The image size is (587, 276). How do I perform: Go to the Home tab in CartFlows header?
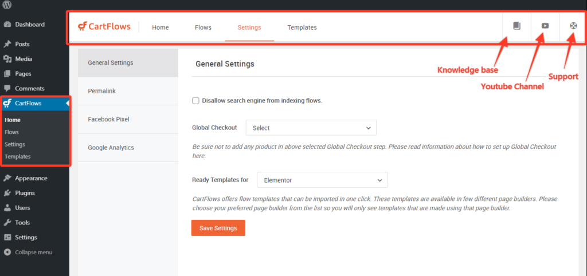[161, 27]
